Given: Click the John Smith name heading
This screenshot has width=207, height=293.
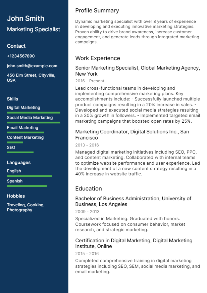Looking at the screenshot, I should (25, 18).
